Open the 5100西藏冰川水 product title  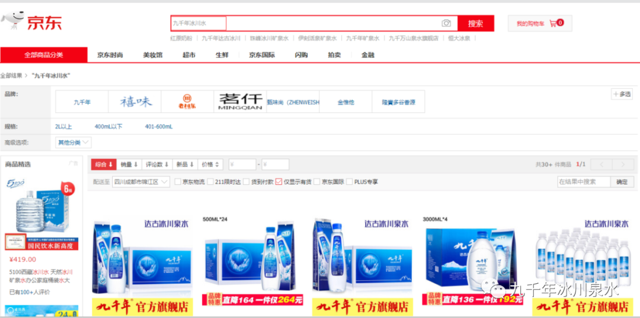[x=40, y=276]
